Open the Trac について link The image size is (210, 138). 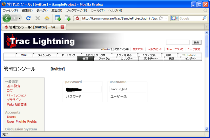click(175, 49)
